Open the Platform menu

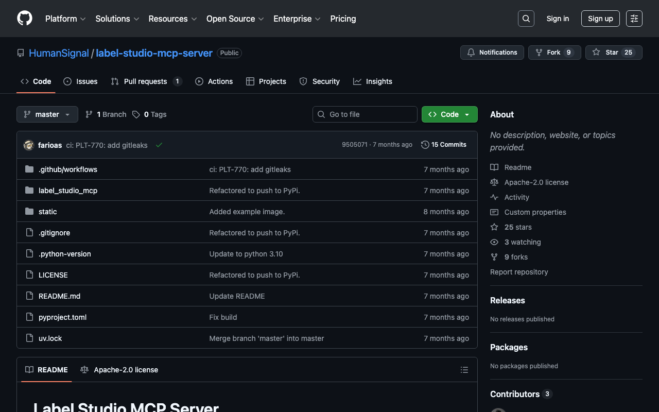pyautogui.click(x=65, y=19)
